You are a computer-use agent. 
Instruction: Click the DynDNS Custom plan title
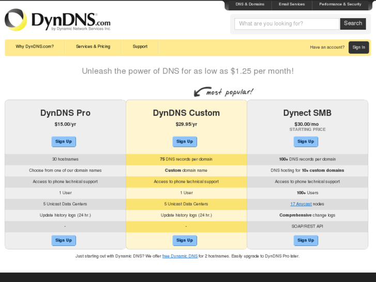pyautogui.click(x=186, y=113)
